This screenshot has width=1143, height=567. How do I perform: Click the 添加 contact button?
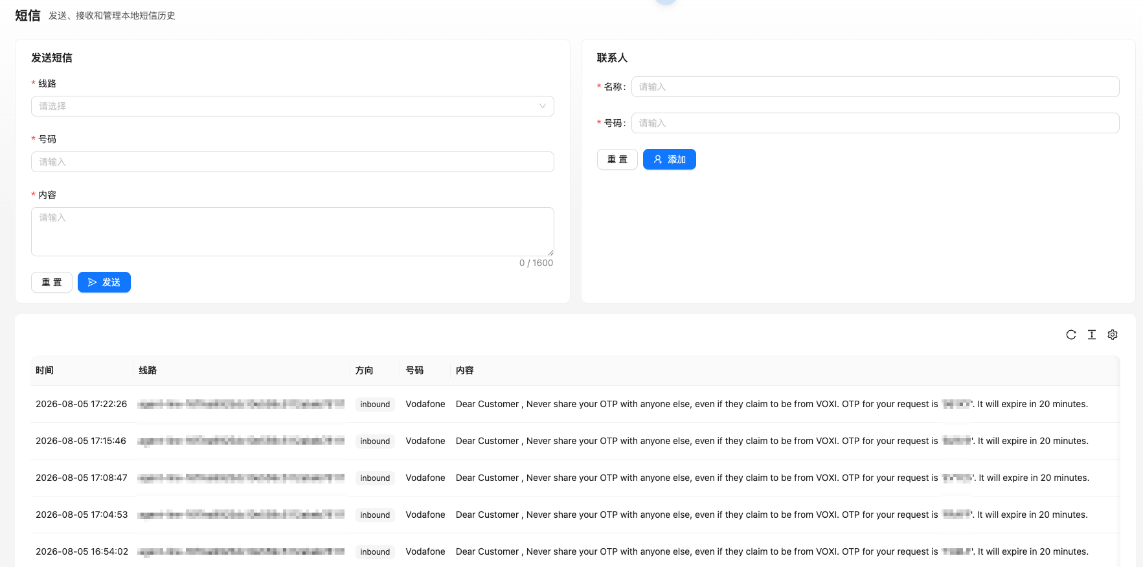(670, 159)
